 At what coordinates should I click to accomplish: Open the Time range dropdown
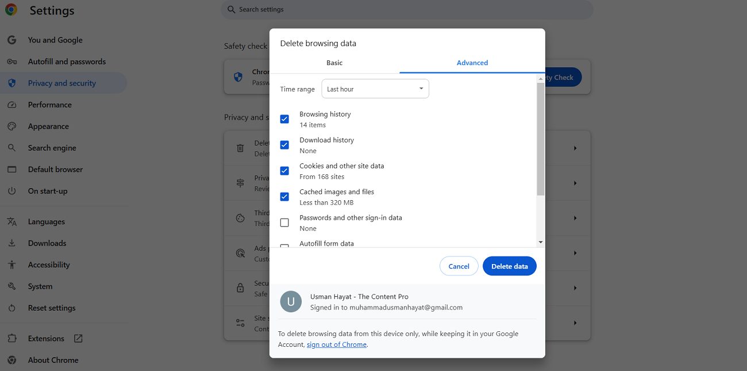tap(375, 88)
